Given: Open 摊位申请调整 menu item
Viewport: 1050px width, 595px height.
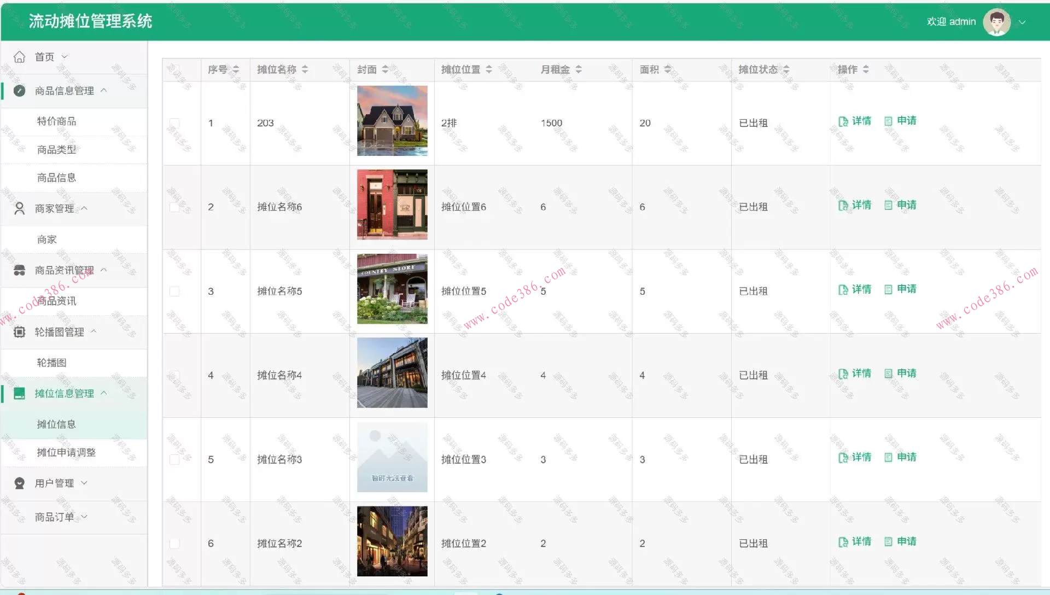Looking at the screenshot, I should [66, 453].
